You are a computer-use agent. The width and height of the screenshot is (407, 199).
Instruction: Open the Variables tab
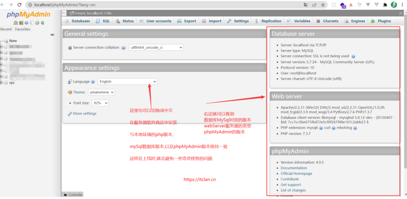[299, 21]
